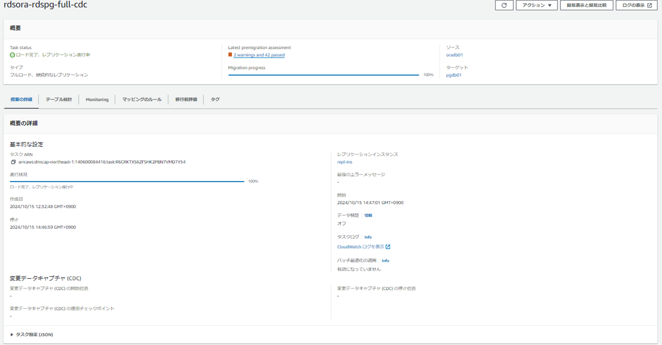
Task: Open the target endpoint pgdb01
Action: (453, 75)
